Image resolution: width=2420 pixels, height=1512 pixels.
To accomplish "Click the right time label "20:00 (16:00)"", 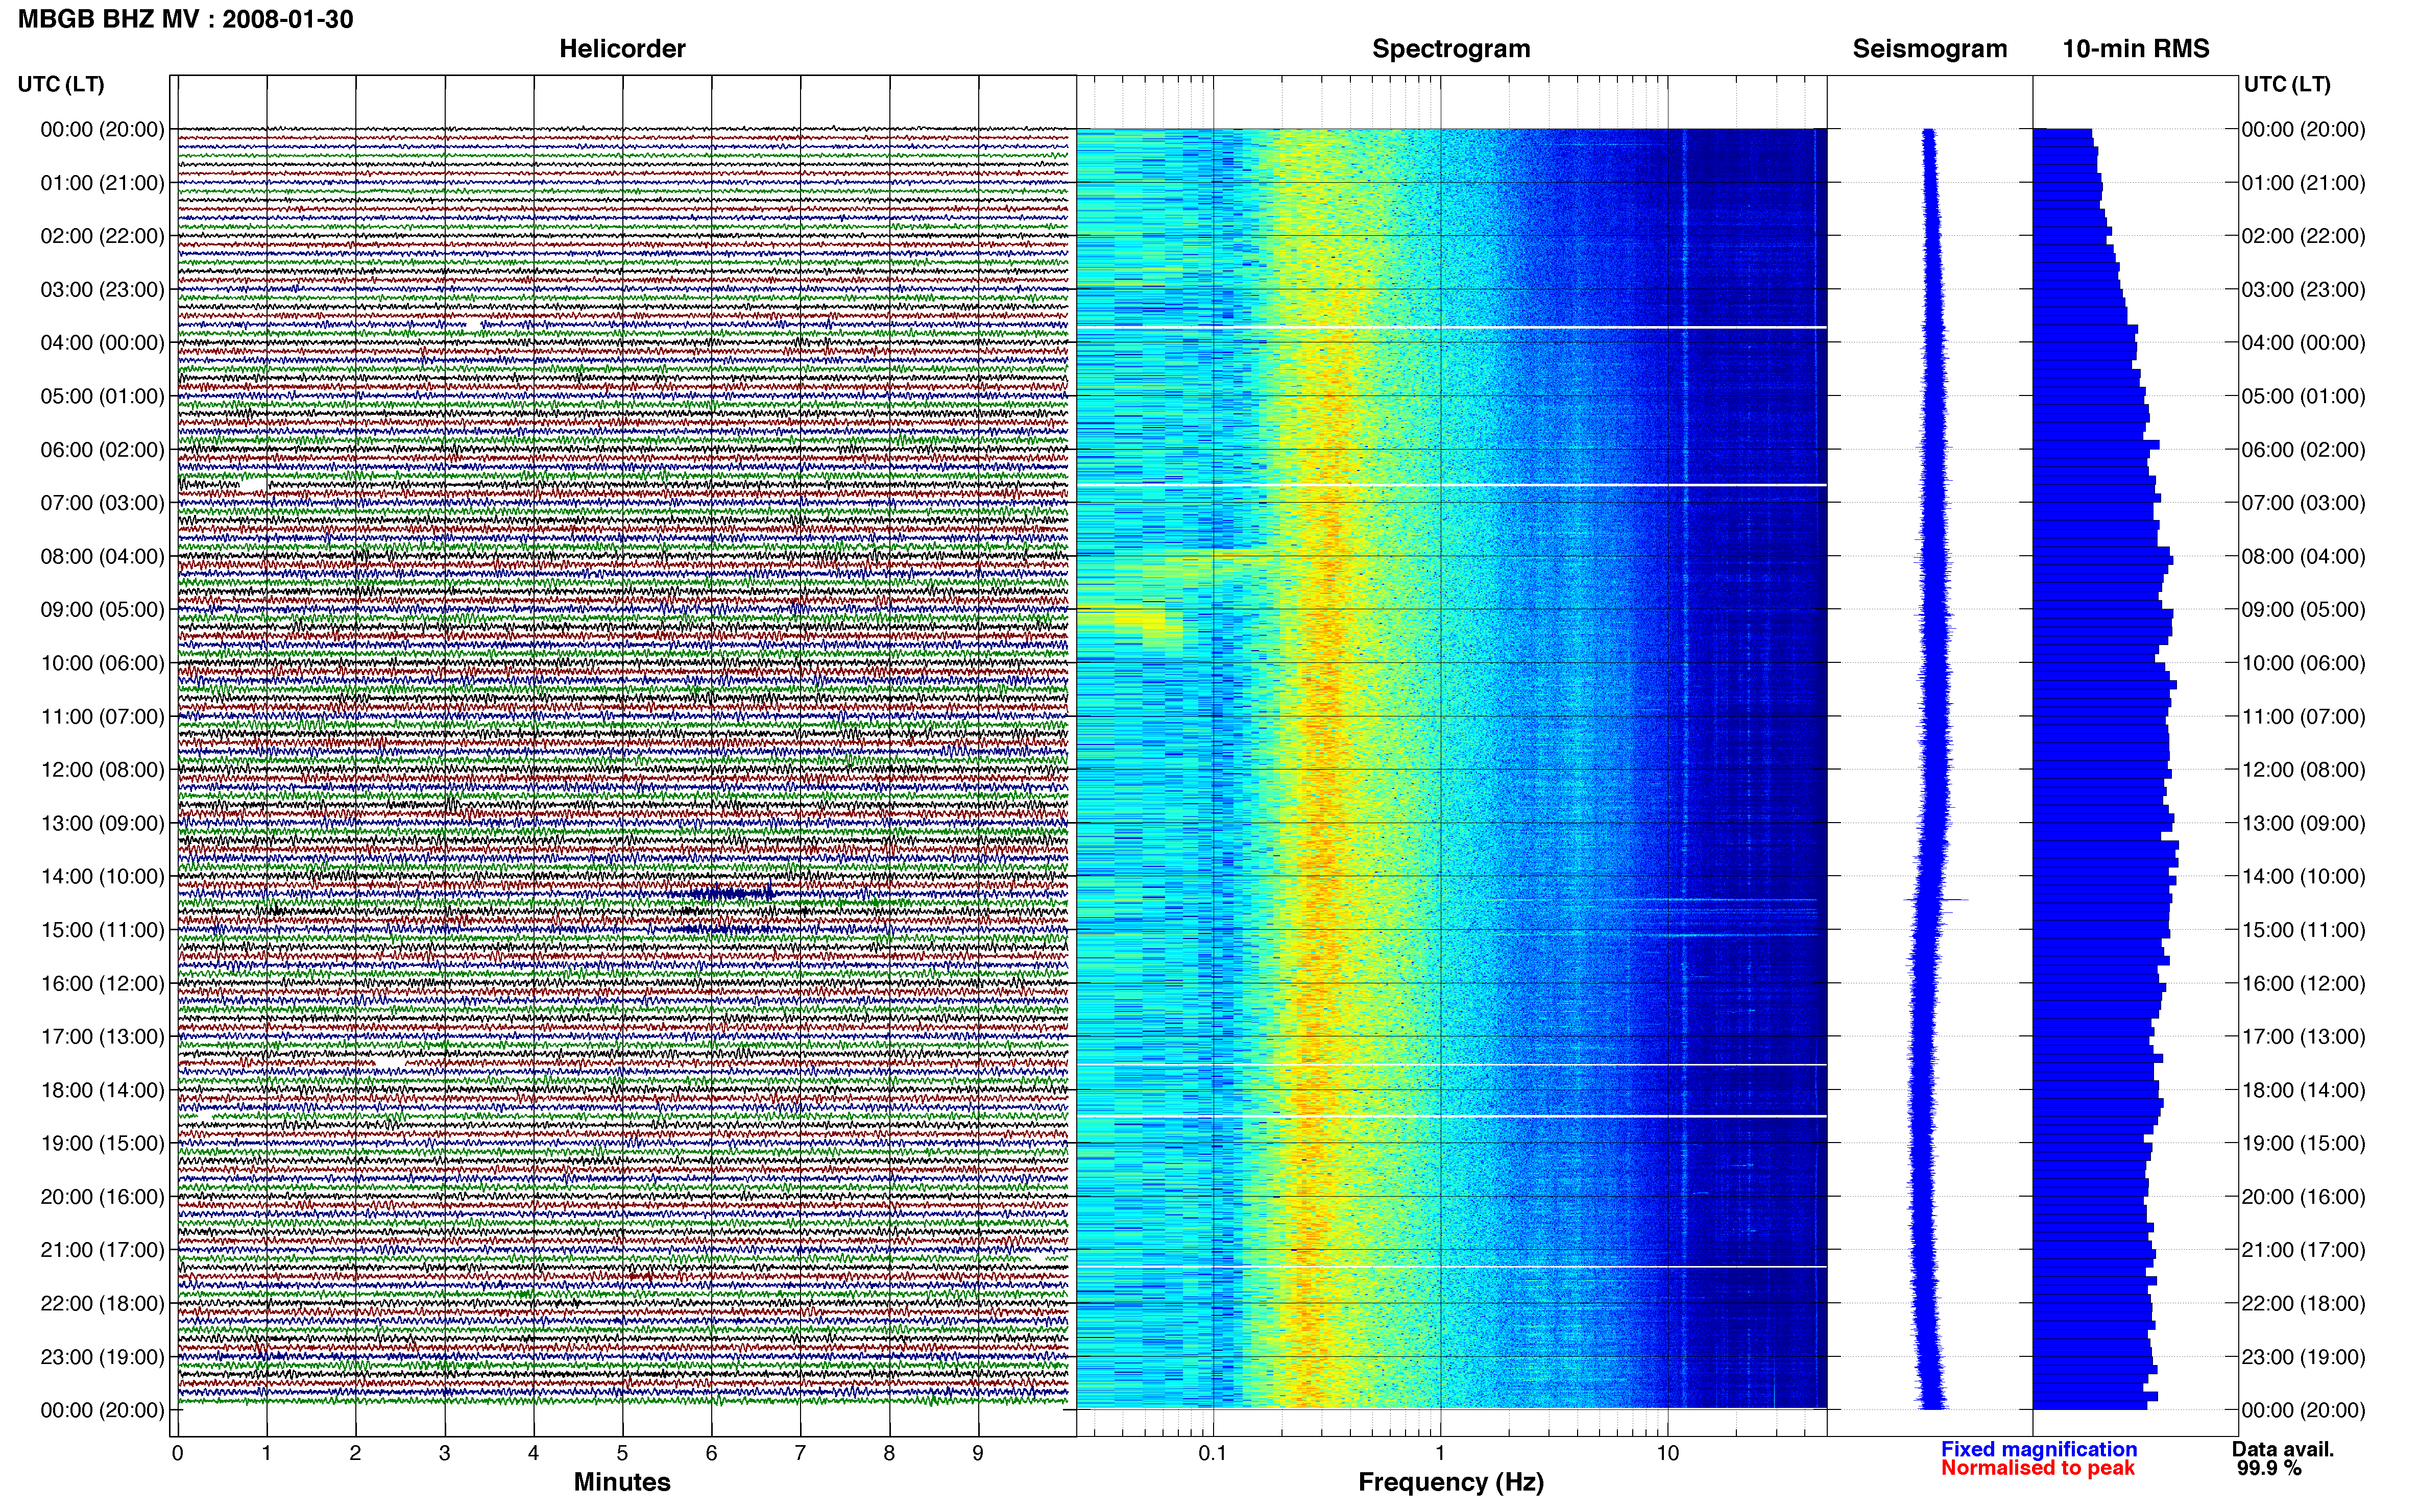I will 2303,1197.
